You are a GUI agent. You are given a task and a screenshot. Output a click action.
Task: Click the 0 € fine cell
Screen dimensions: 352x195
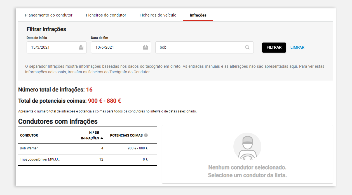[x=145, y=159]
